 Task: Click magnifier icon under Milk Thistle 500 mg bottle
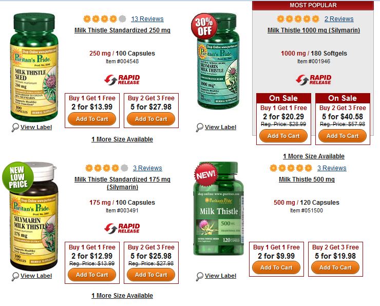[199, 276]
